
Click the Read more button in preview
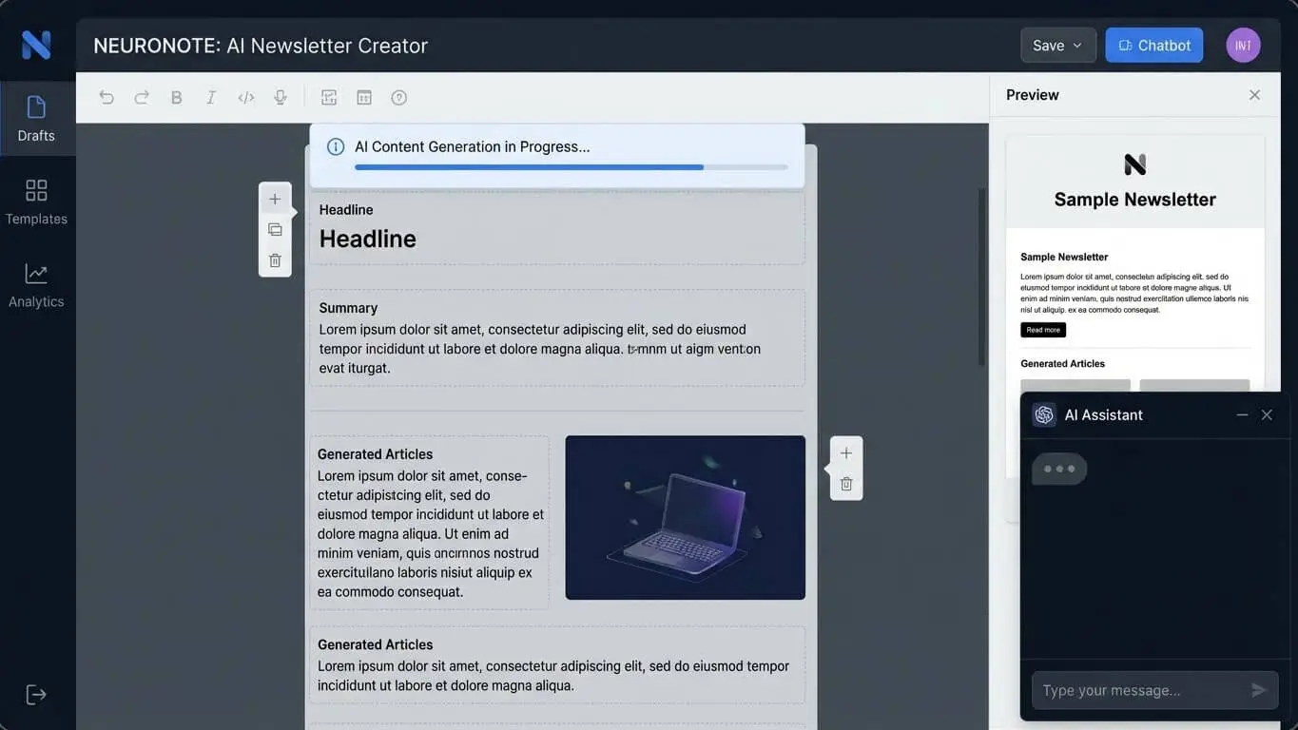pos(1043,330)
